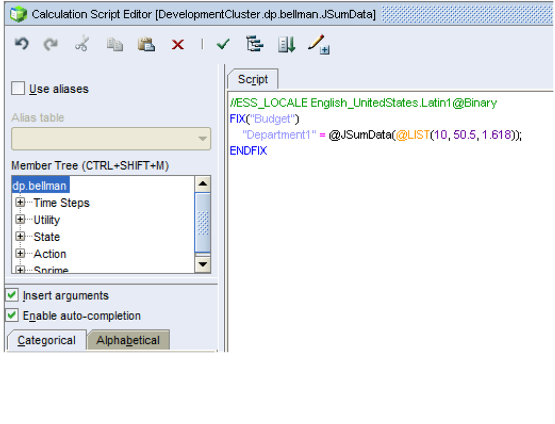Click the green checkmark syntax check icon

pos(223,44)
